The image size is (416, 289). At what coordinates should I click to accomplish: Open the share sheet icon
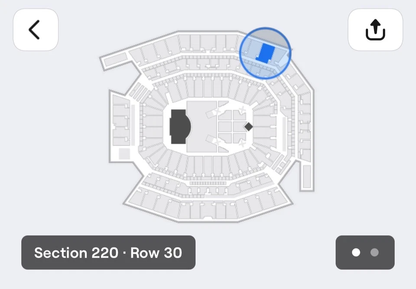click(375, 30)
